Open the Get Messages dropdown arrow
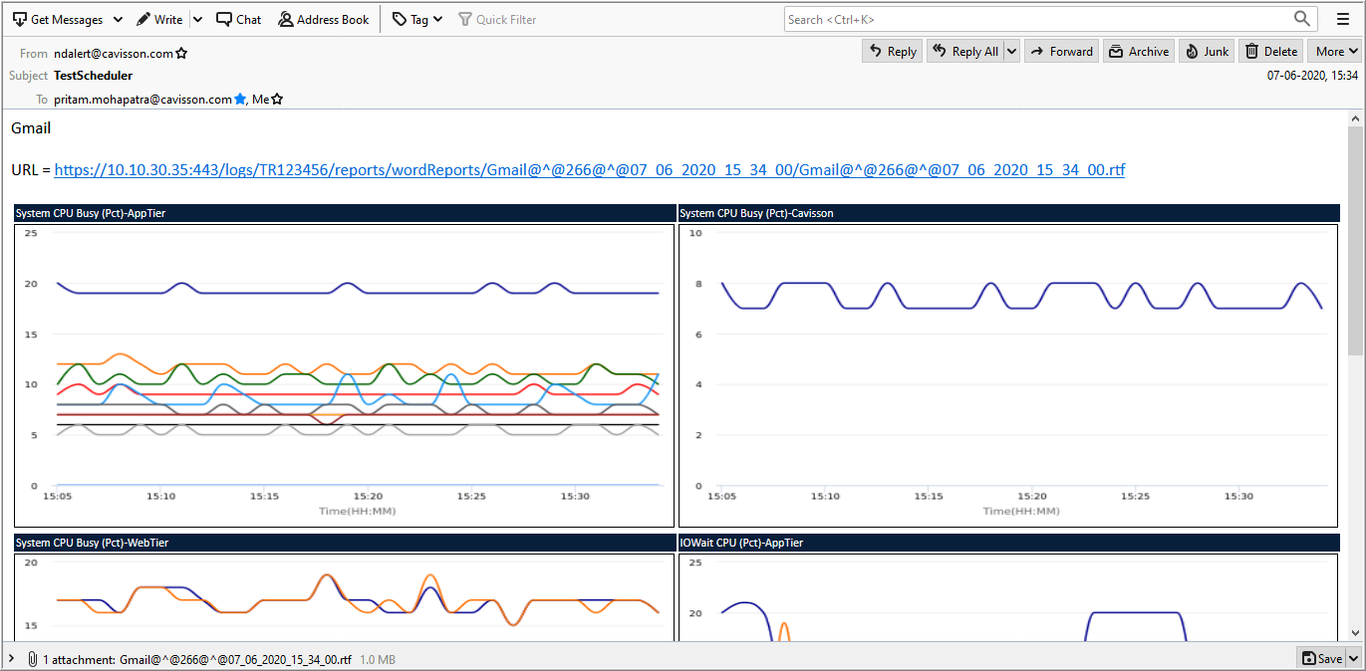Image resolution: width=1366 pixels, height=671 pixels. 118,19
